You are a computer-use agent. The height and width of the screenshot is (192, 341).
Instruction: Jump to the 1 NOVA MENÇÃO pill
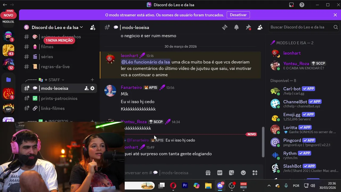tap(59, 40)
